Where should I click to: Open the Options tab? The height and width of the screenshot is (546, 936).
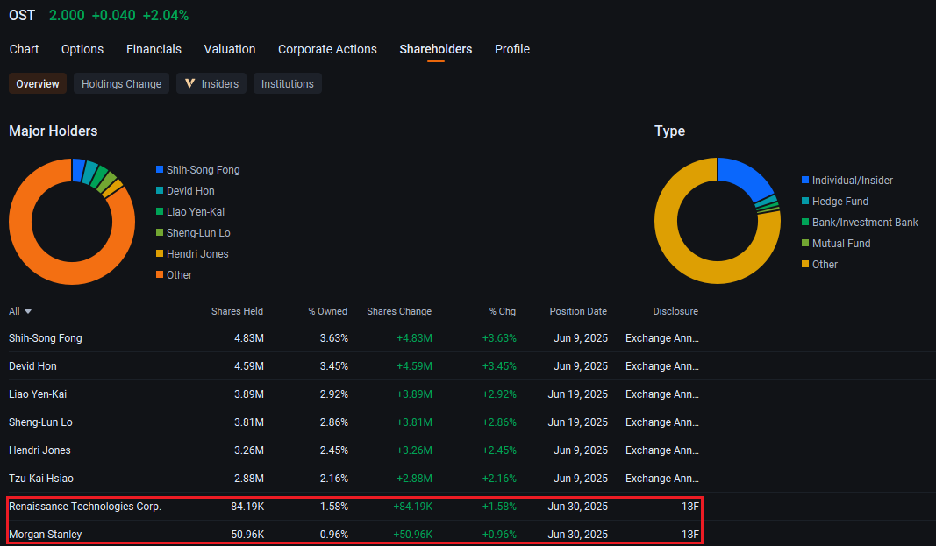pos(82,49)
